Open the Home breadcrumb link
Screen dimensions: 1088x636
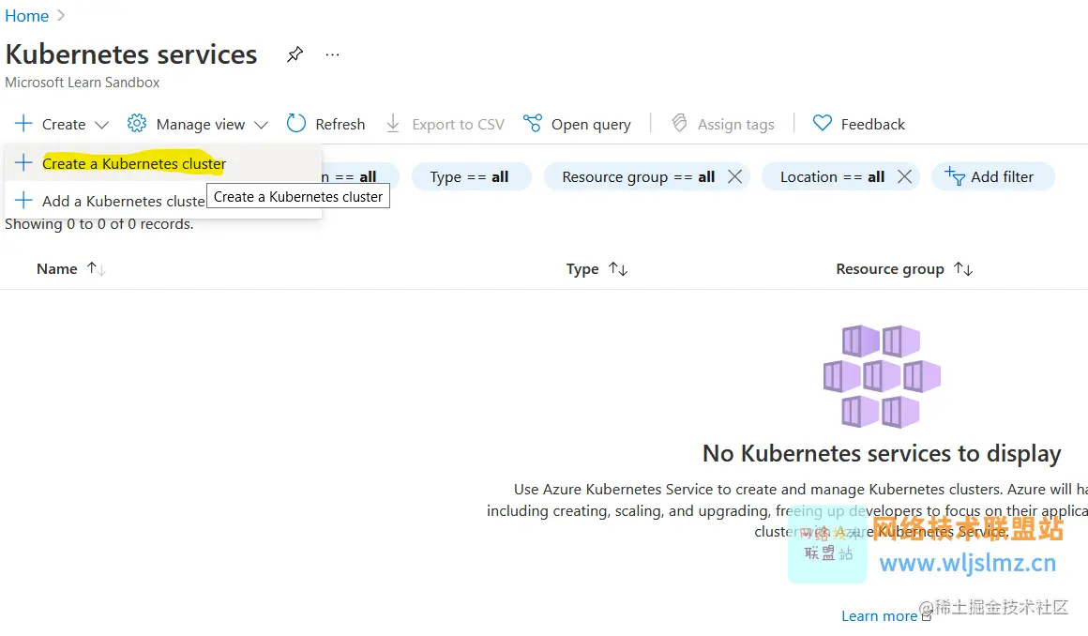click(x=26, y=16)
